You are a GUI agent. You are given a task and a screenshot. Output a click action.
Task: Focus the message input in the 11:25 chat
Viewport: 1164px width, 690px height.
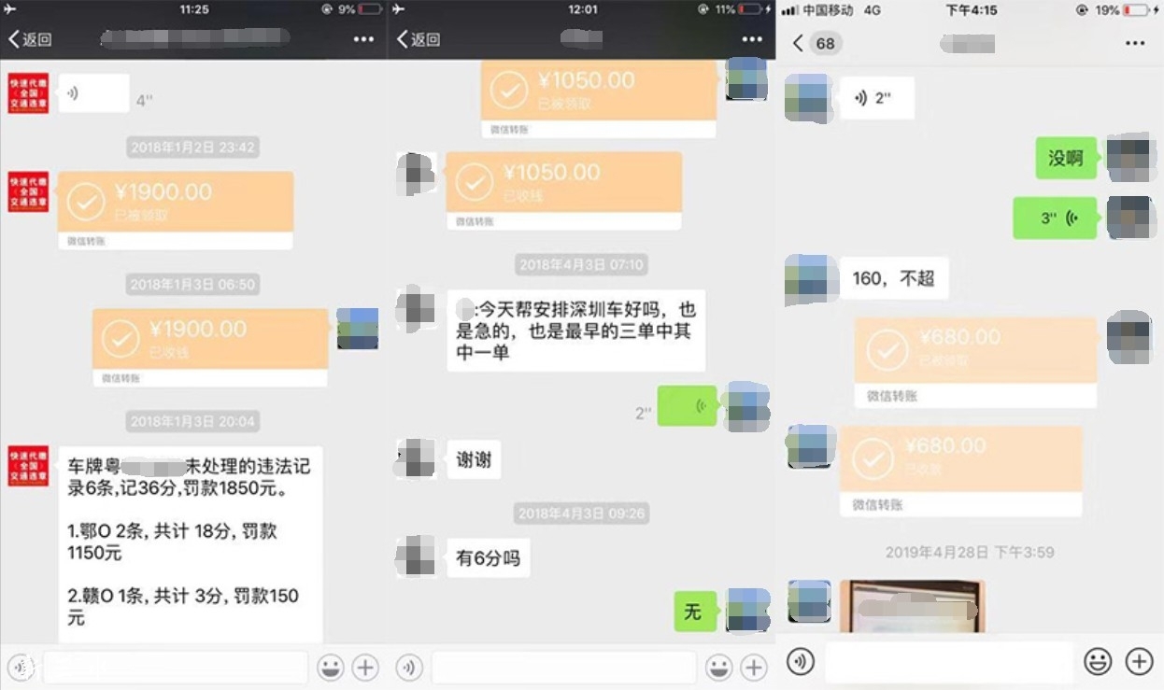175,668
